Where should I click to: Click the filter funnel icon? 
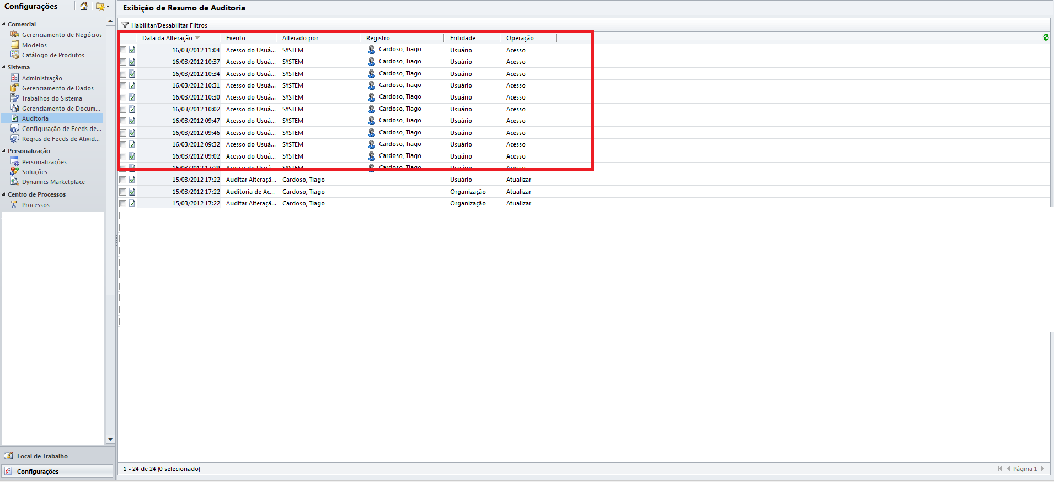pyautogui.click(x=125, y=25)
